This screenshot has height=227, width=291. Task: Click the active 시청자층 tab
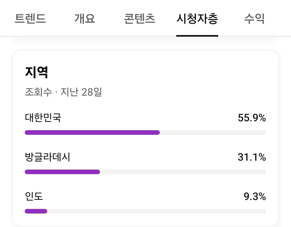[197, 19]
